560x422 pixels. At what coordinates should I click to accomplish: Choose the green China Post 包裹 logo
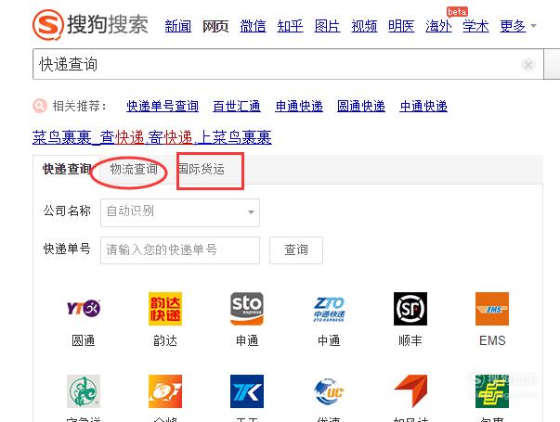tap(492, 391)
